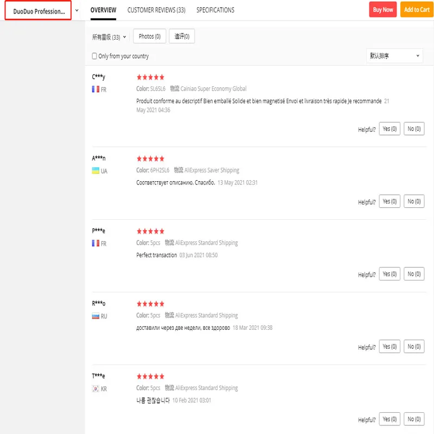Vote Yes (0) on the Perfect transaction review
Screen dimensions: 434x434
click(x=390, y=274)
